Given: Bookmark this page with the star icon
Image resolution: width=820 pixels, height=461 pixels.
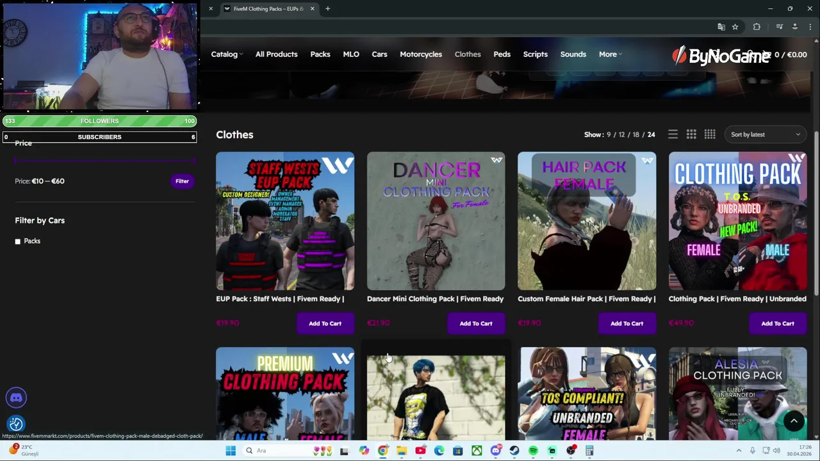Looking at the screenshot, I should [x=735, y=27].
